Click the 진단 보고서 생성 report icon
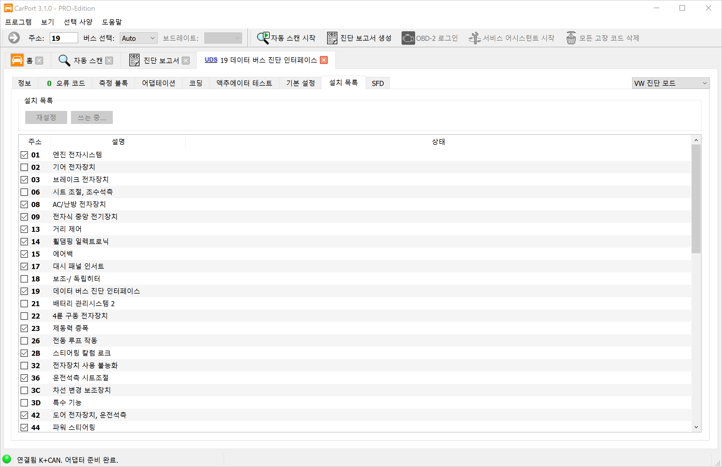 tap(332, 38)
